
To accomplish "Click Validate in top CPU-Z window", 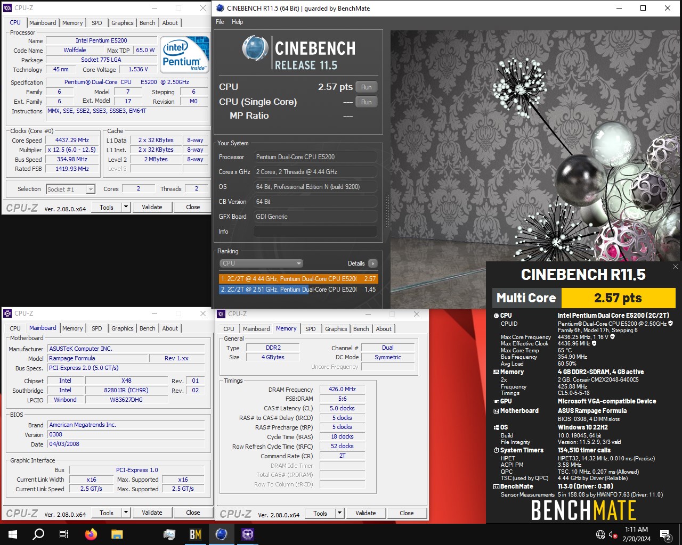I will [x=152, y=207].
